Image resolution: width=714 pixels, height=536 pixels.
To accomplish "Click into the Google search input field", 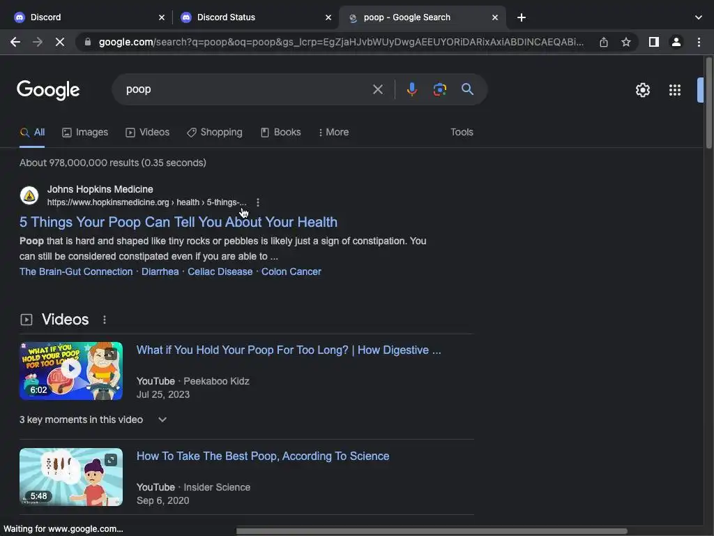I will (246, 89).
